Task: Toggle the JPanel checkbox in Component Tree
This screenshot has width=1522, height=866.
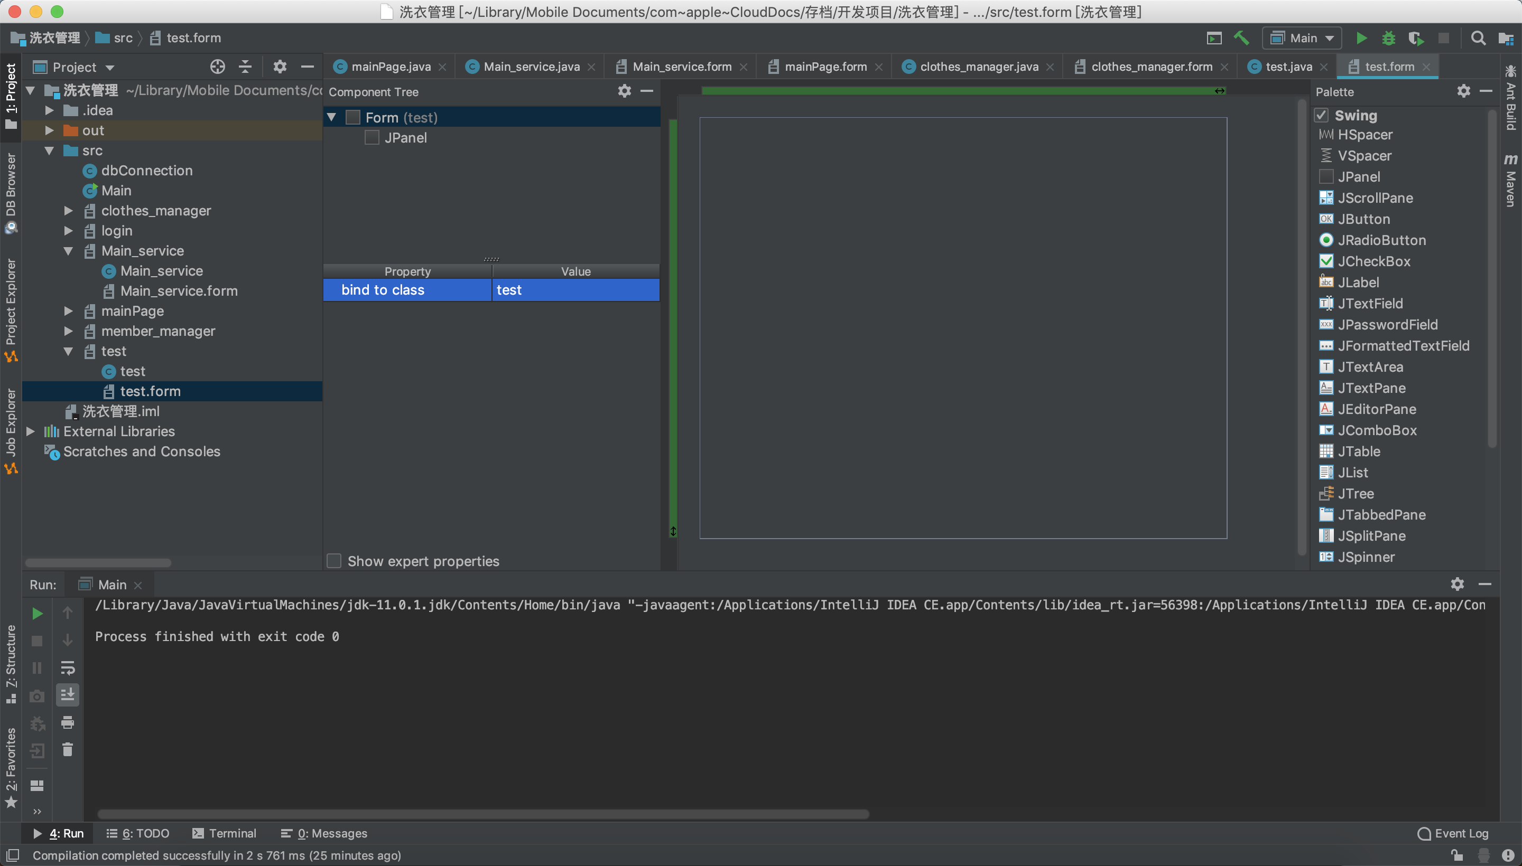Action: pyautogui.click(x=372, y=137)
